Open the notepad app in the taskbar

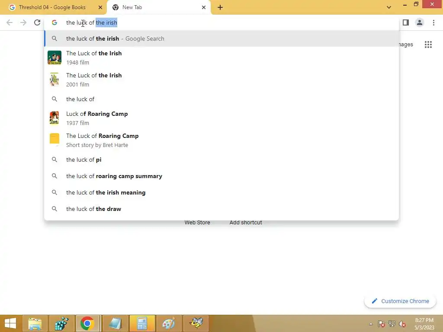pos(115,323)
